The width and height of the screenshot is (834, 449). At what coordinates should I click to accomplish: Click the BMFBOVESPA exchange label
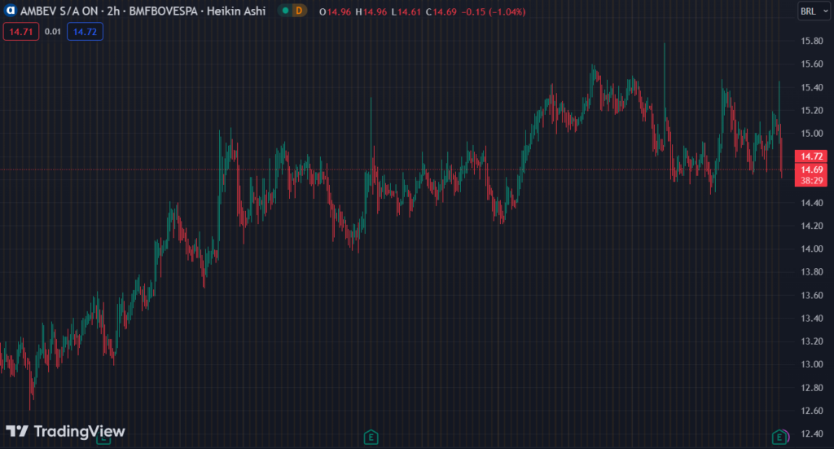(163, 11)
